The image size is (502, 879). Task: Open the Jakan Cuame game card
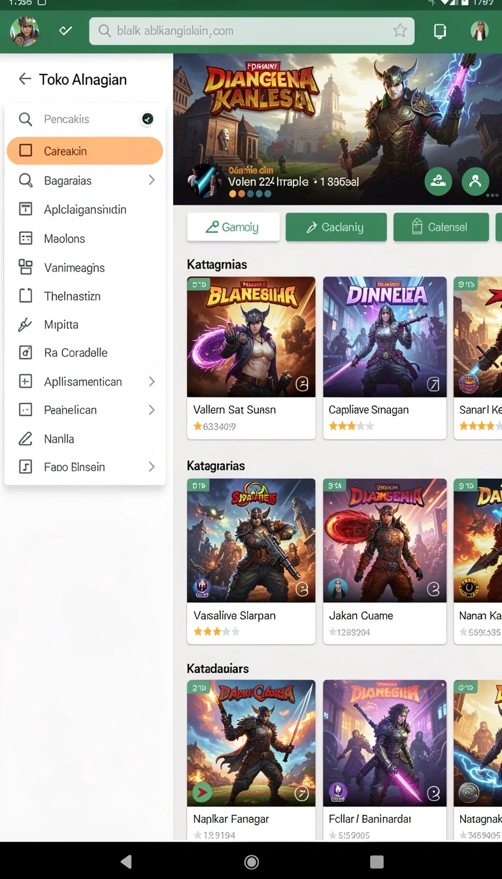[385, 561]
